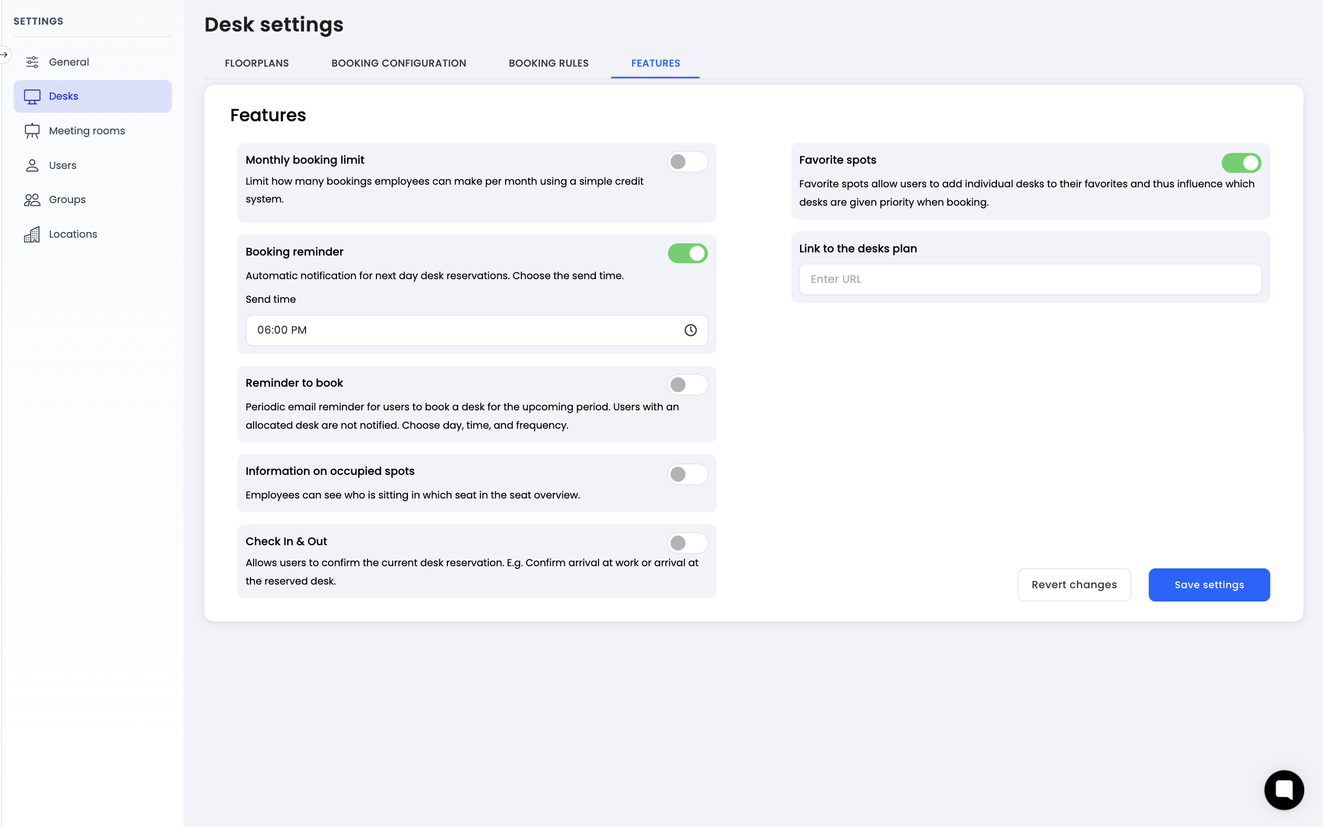Click the Users person icon

[32, 165]
